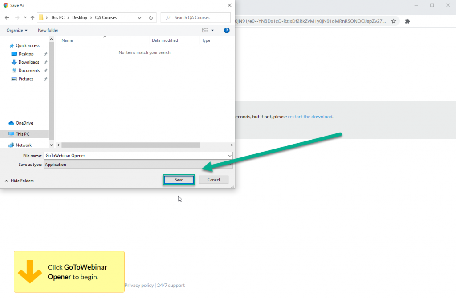Collapse with Hide Folders

pyautogui.click(x=19, y=181)
